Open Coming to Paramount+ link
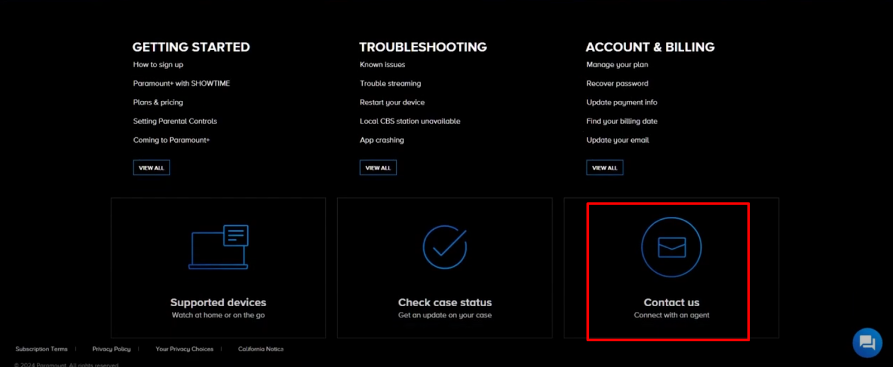The height and width of the screenshot is (367, 893). [x=171, y=140]
